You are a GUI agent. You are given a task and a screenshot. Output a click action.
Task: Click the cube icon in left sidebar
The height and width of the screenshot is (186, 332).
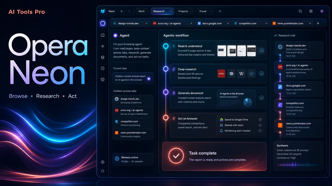103,79
